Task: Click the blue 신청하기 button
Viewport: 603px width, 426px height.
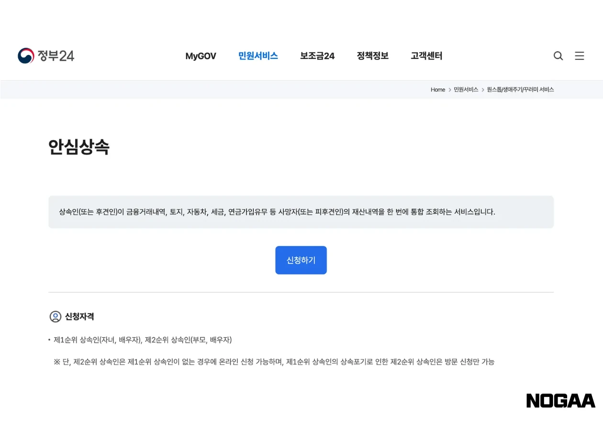Action: [x=301, y=260]
